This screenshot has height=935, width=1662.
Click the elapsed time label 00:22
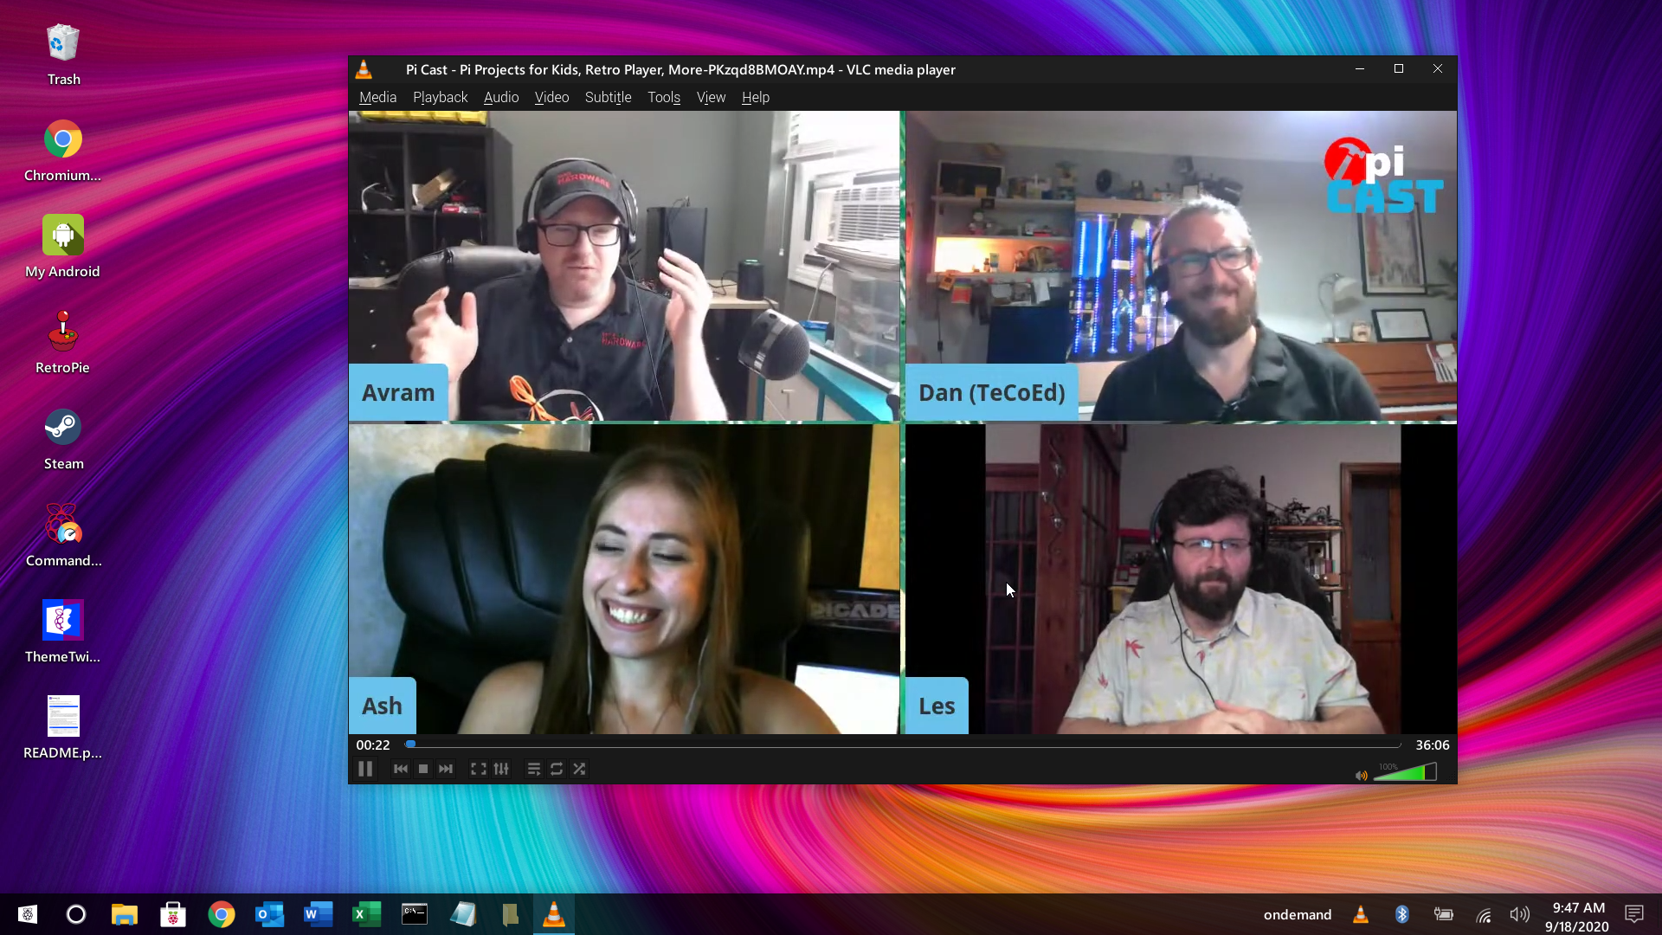coord(373,745)
